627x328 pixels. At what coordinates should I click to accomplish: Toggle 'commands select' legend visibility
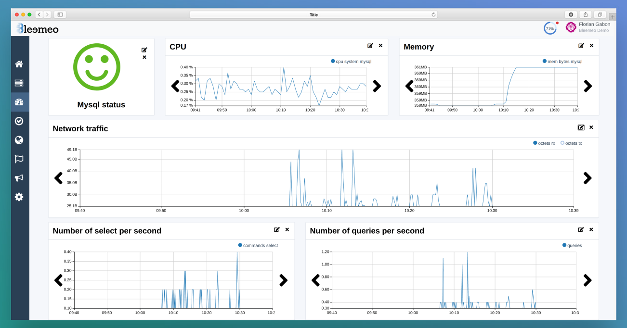pyautogui.click(x=259, y=245)
